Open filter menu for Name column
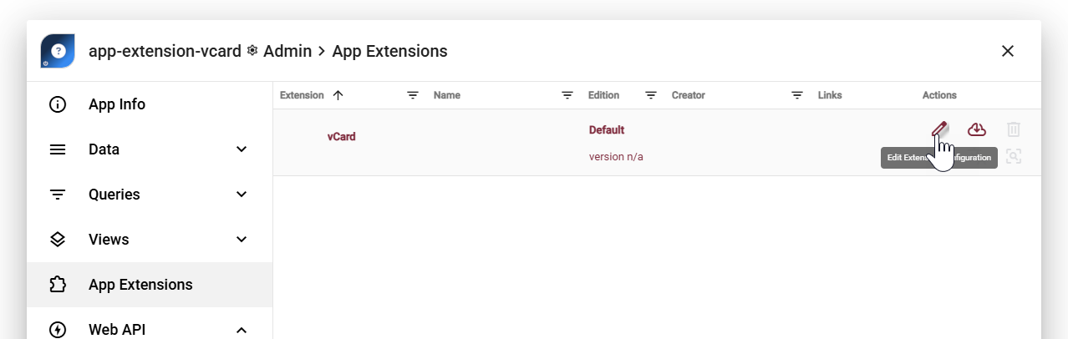The height and width of the screenshot is (339, 1068). 567,95
